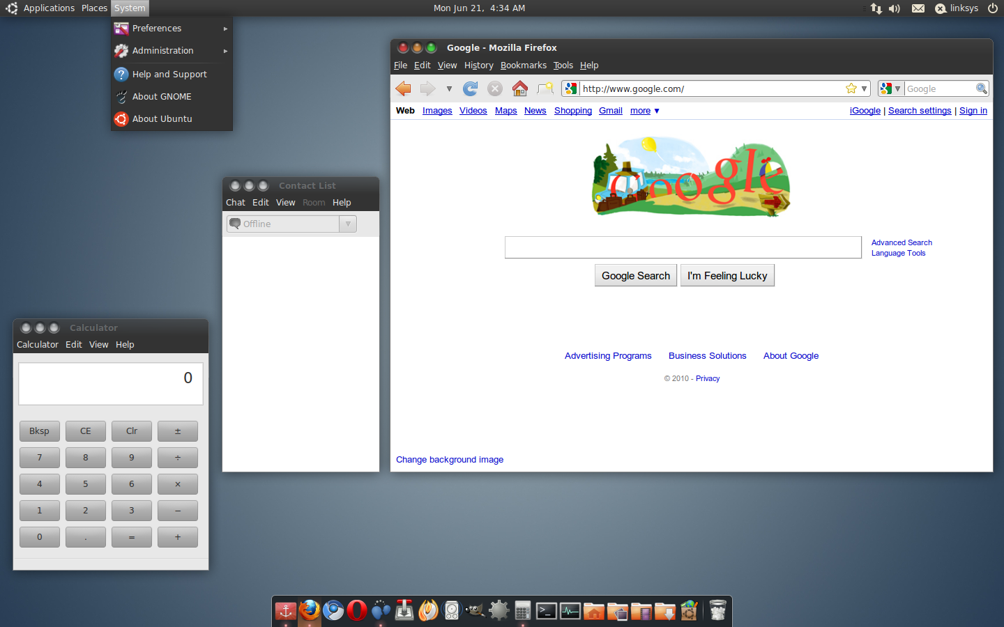Open the Downloads folder in the dock
The image size is (1004, 627).
pos(665,611)
